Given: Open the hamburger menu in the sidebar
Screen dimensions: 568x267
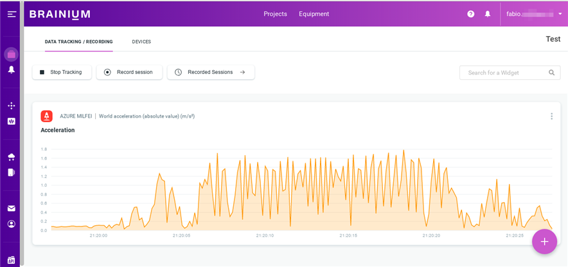Looking at the screenshot, I should (x=12, y=14).
